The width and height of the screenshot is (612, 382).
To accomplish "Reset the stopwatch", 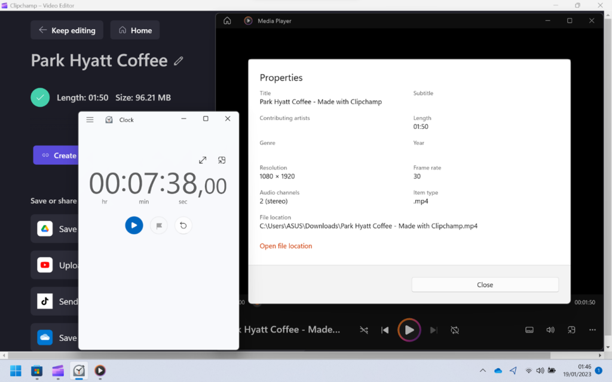I will [x=183, y=225].
